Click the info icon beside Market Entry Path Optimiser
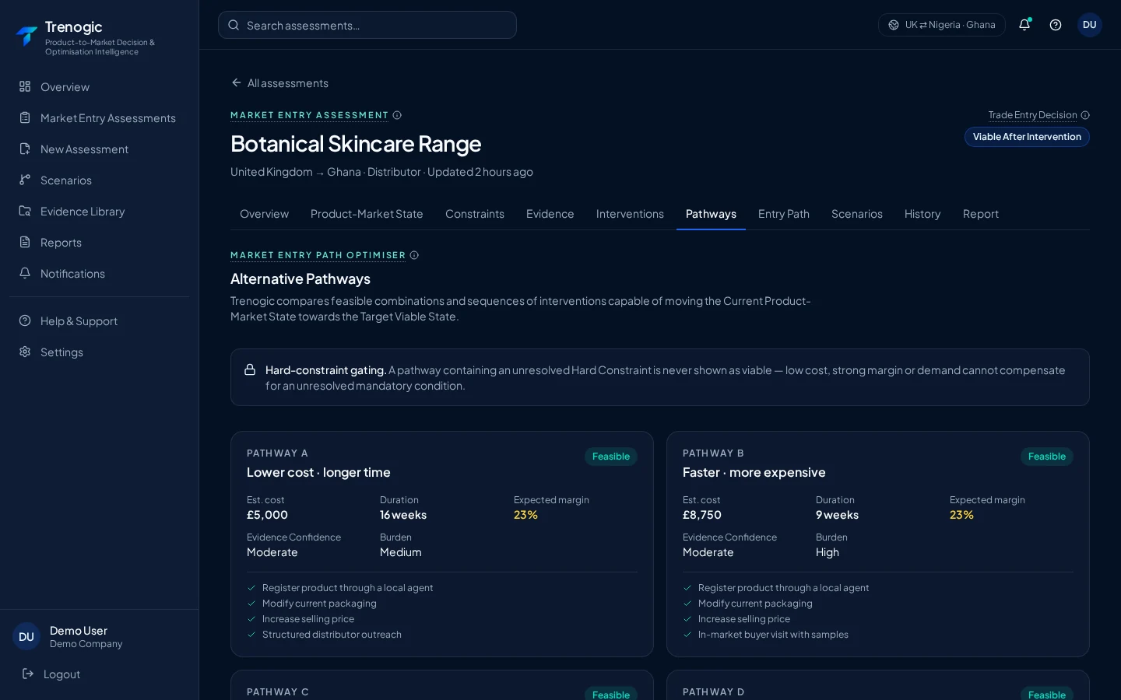The width and height of the screenshot is (1121, 700). pyautogui.click(x=414, y=255)
